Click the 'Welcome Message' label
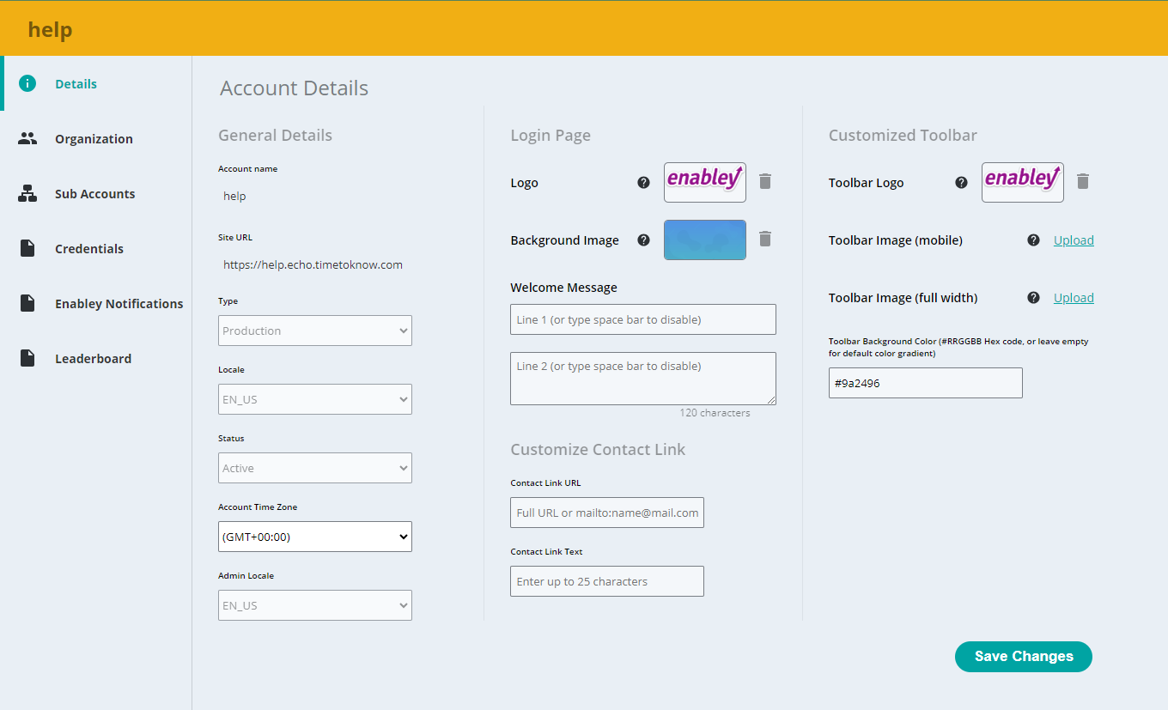1168x710 pixels. 563,288
